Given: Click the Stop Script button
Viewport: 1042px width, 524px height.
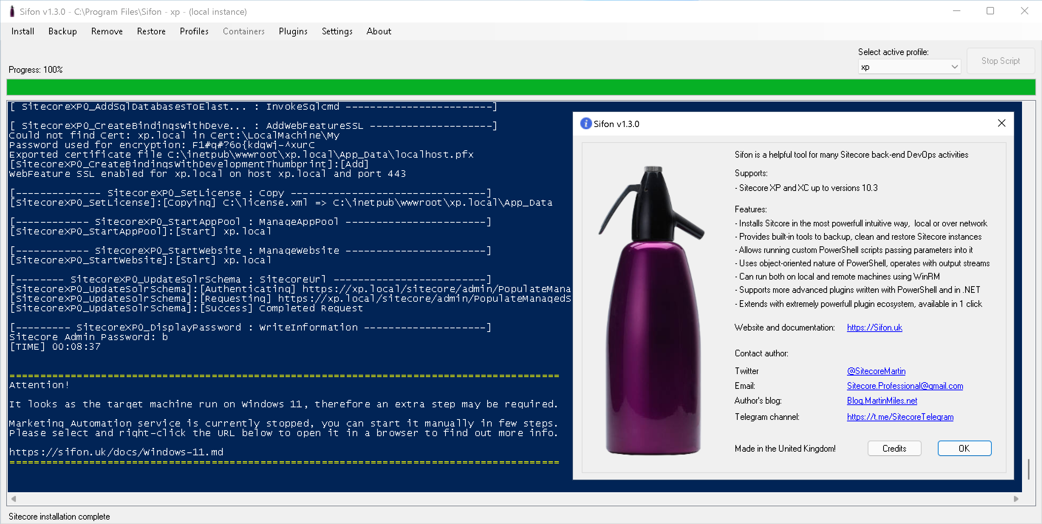Looking at the screenshot, I should 1001,61.
